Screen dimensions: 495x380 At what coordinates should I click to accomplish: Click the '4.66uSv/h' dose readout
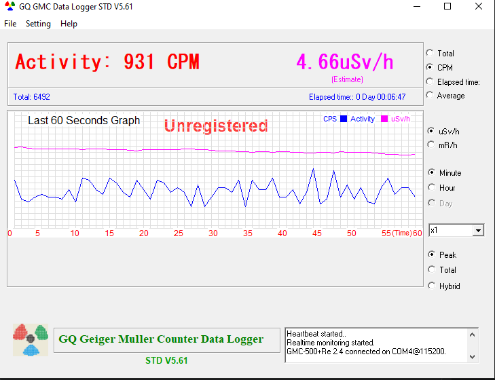(x=345, y=62)
